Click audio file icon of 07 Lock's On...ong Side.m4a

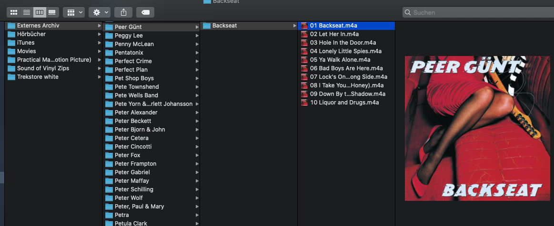[304, 77]
